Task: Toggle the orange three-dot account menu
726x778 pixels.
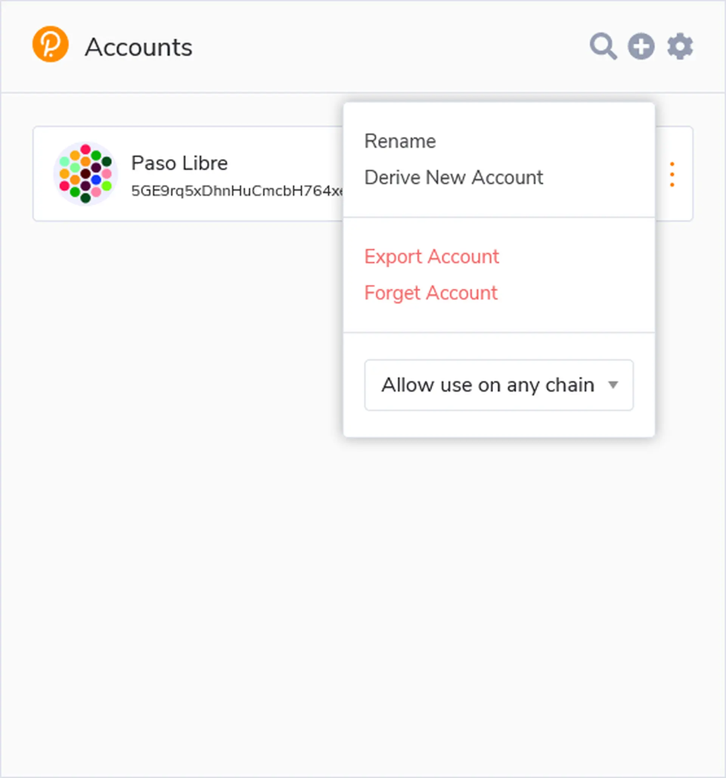Action: [672, 174]
